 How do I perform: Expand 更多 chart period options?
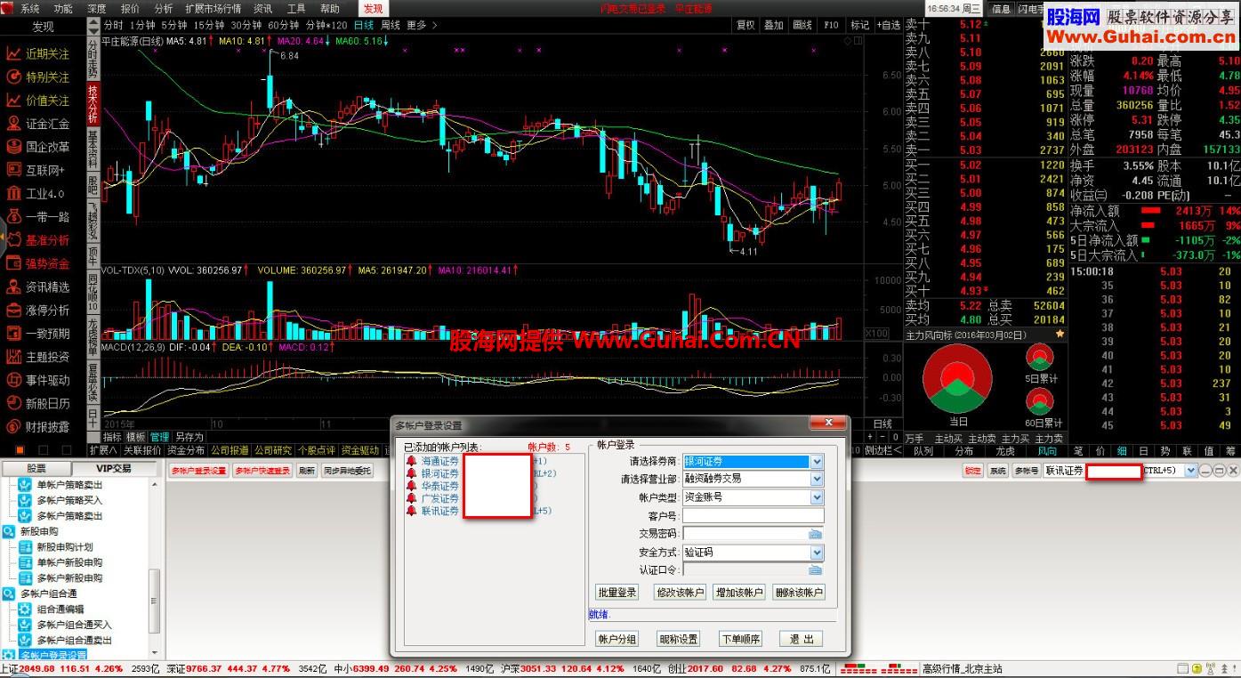tap(421, 25)
